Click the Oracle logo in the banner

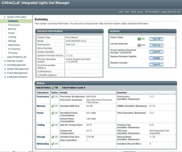click(x=11, y=3)
